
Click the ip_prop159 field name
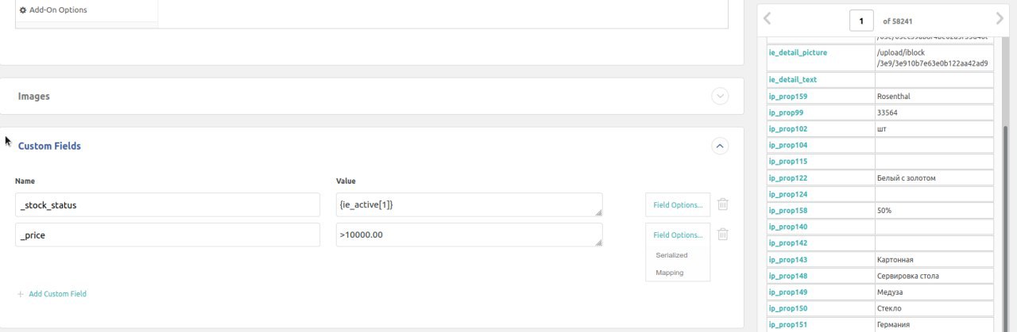787,97
